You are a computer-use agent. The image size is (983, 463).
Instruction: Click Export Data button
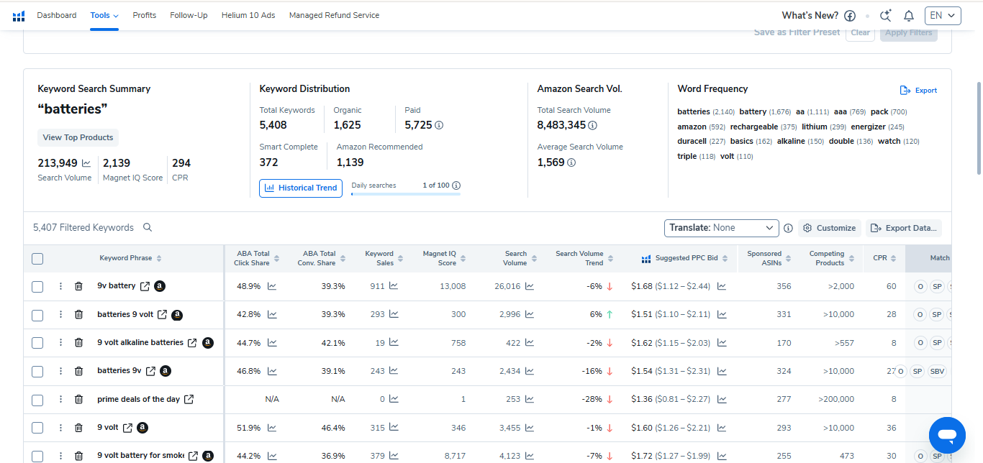coord(904,228)
